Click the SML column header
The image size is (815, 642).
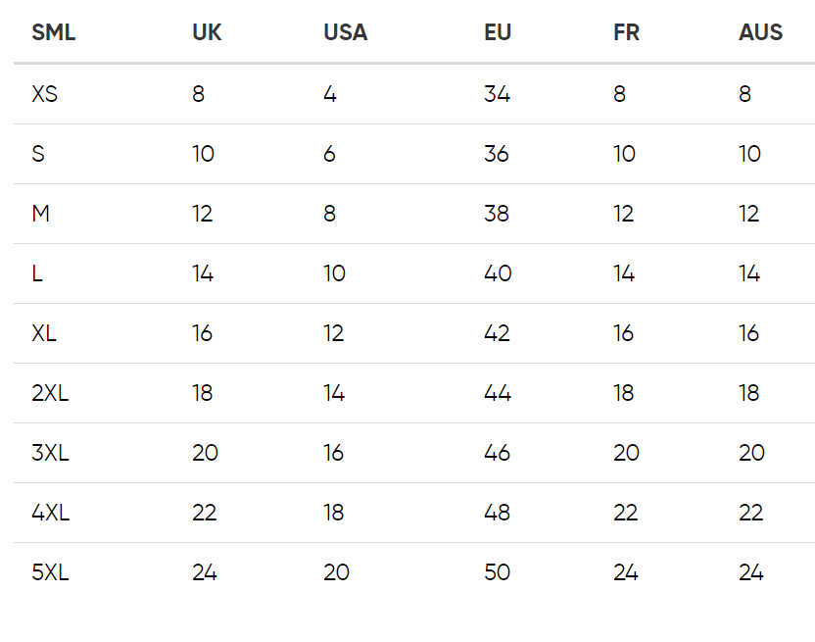pyautogui.click(x=53, y=32)
